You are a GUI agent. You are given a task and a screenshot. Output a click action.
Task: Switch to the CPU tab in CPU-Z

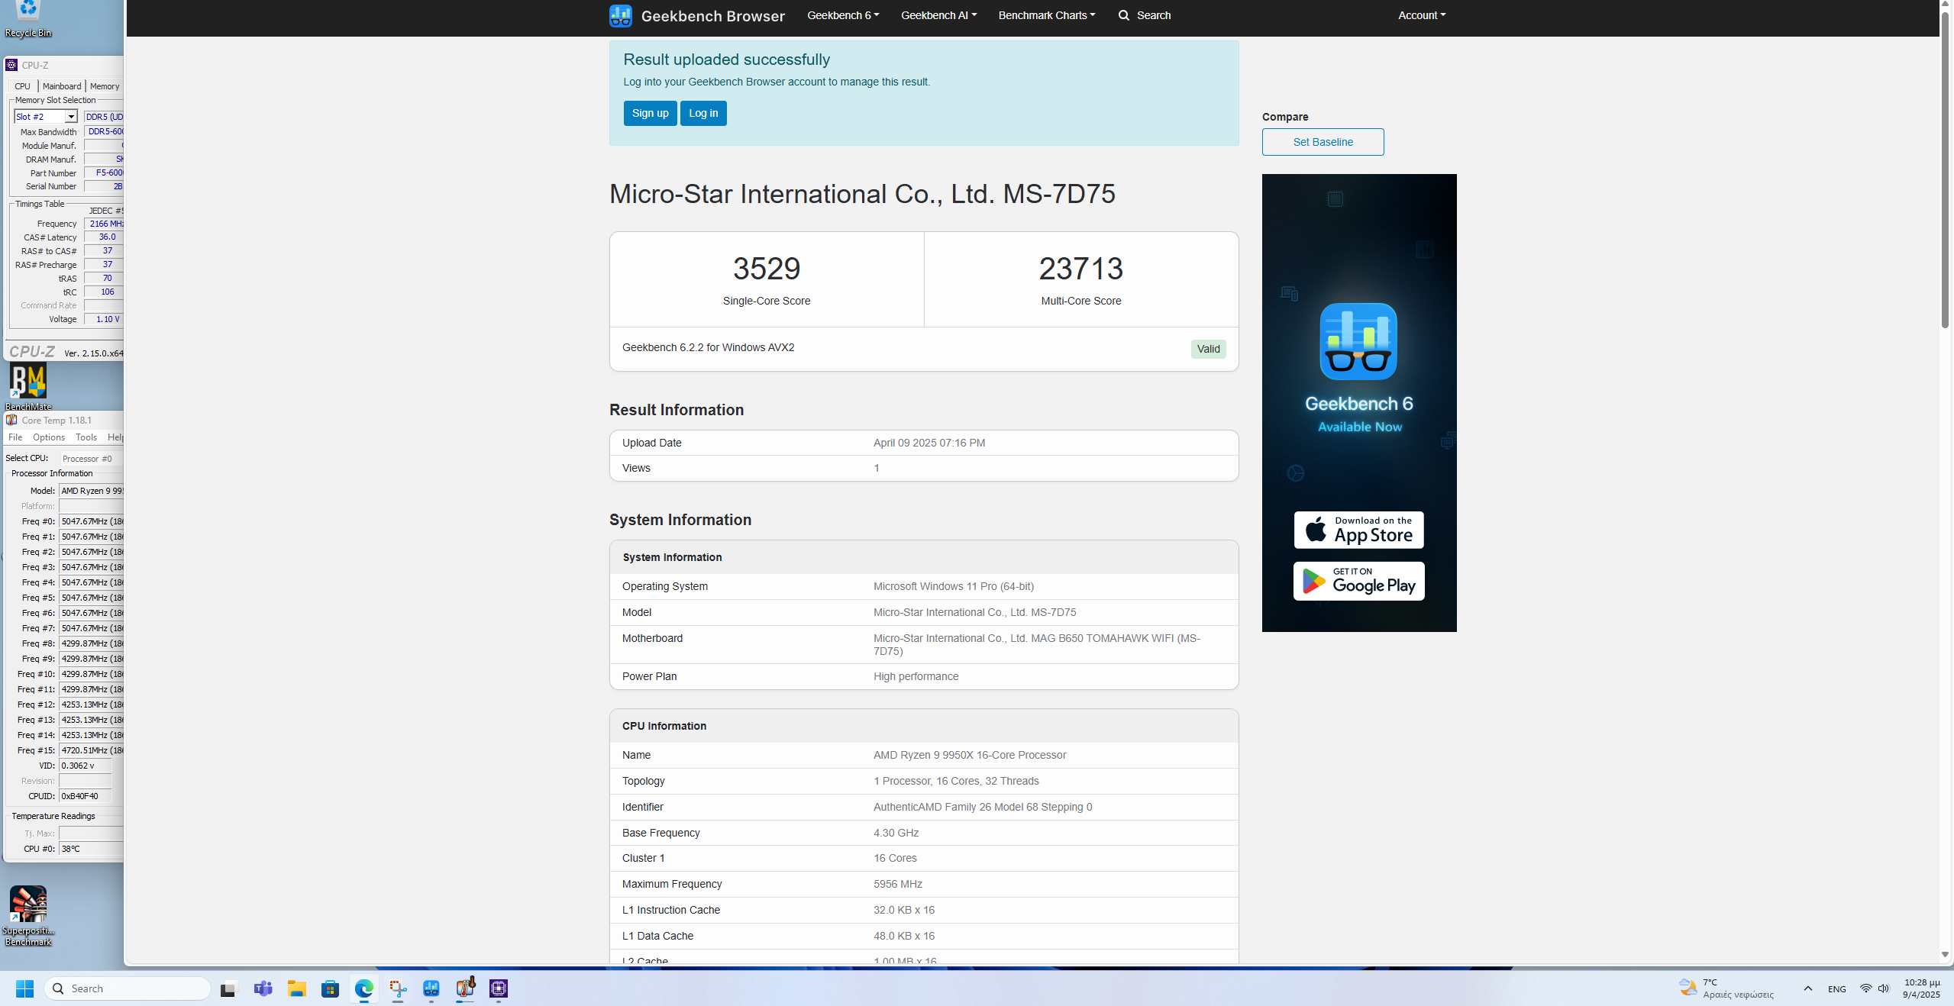(22, 86)
